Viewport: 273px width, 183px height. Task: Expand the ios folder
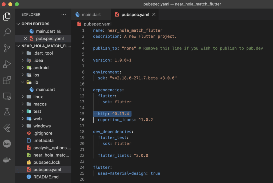(x=43, y=75)
